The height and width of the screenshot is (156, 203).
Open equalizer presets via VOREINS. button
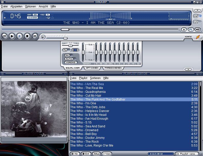71,63
